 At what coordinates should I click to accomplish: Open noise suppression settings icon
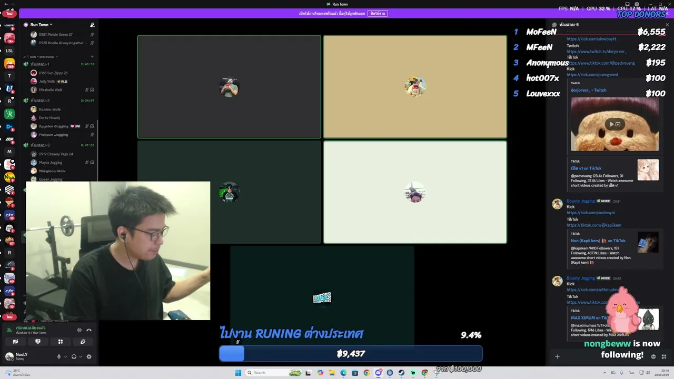coord(80,330)
